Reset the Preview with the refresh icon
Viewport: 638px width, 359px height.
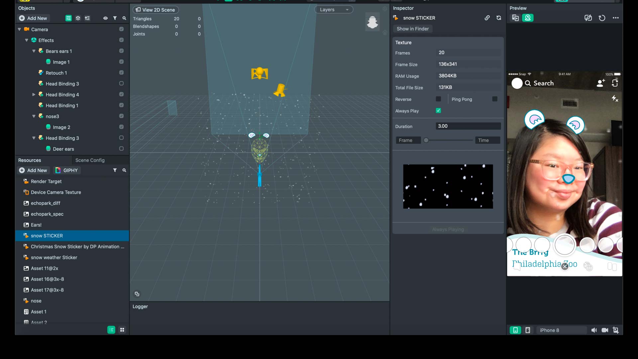[602, 18]
